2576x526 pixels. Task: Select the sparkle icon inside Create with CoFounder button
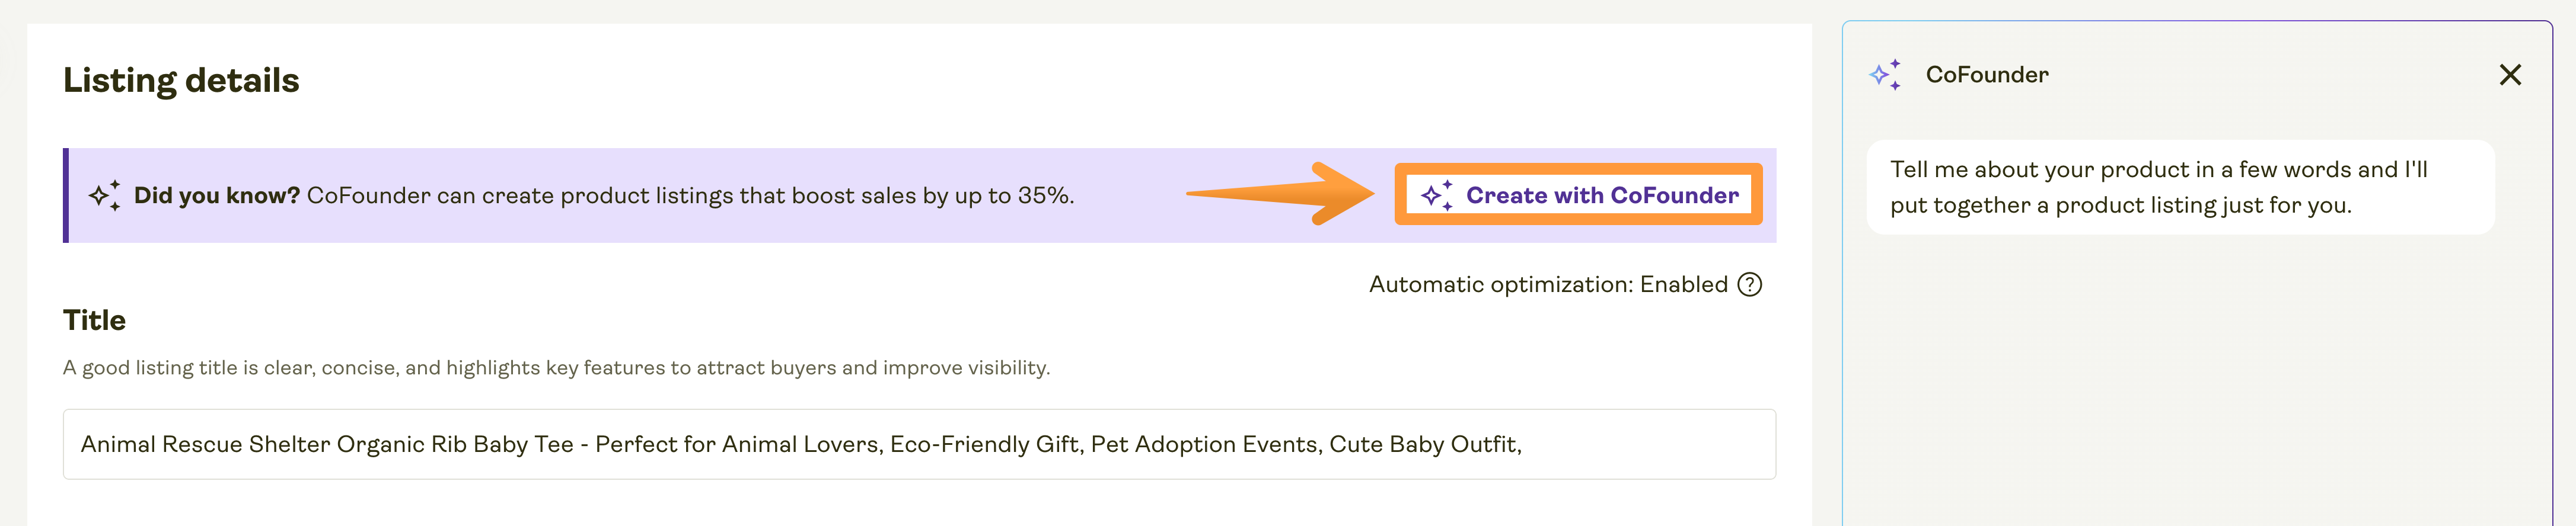(x=1437, y=195)
